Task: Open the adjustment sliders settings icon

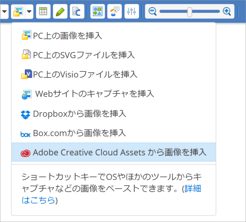Action: pyautogui.click(x=132, y=11)
